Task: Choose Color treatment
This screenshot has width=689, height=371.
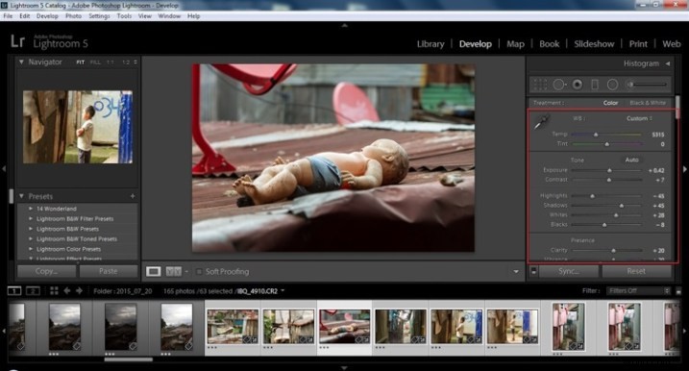Action: click(610, 103)
